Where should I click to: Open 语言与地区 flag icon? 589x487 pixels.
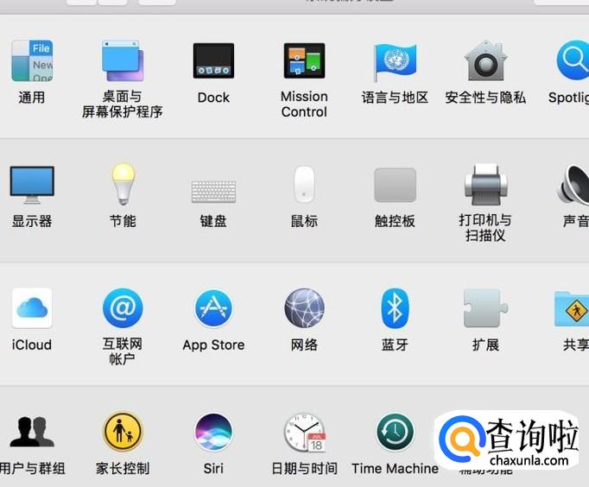pyautogui.click(x=395, y=61)
